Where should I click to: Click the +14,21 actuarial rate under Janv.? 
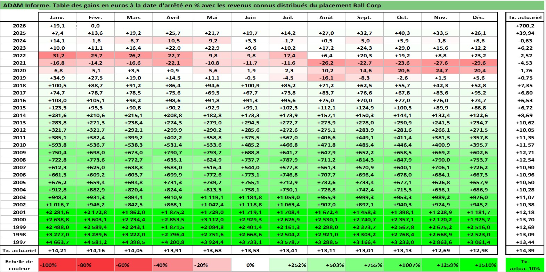(x=57, y=250)
